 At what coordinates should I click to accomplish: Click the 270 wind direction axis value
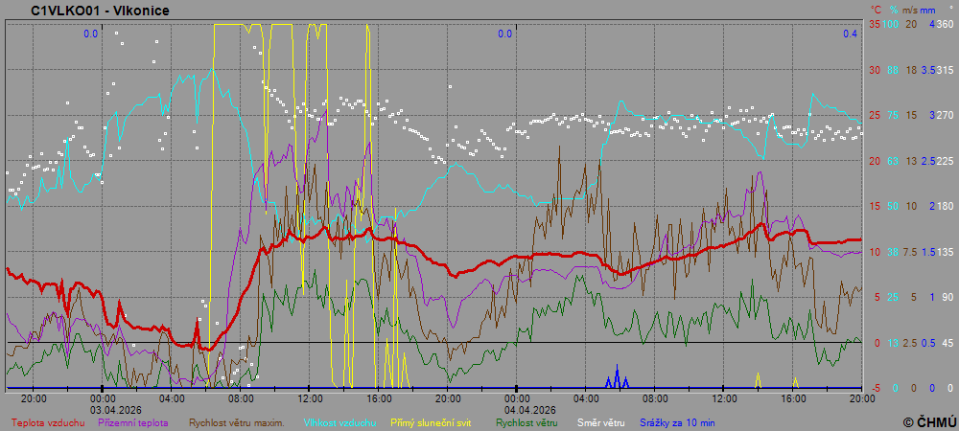point(944,115)
